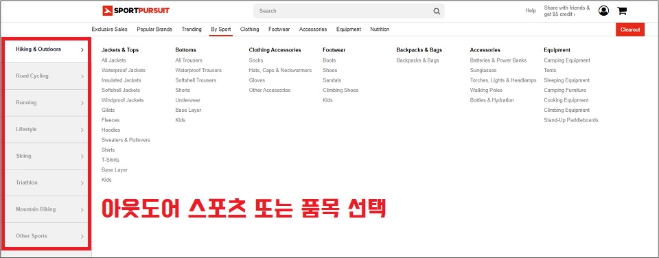Screen dimensions: 659x258
Task: Open Backpacks & Bags sub-link
Action: 417,60
